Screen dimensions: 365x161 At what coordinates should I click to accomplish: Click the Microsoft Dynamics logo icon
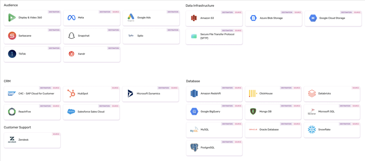[x=130, y=94]
